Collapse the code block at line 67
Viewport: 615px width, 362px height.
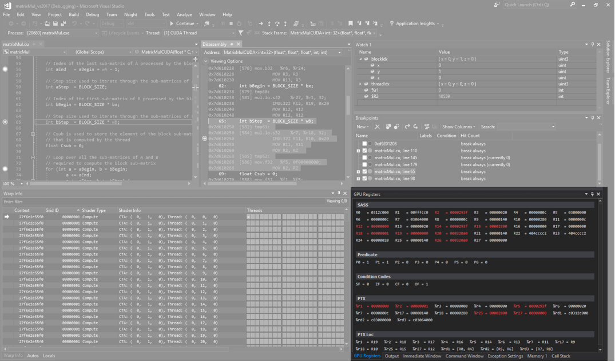33,134
